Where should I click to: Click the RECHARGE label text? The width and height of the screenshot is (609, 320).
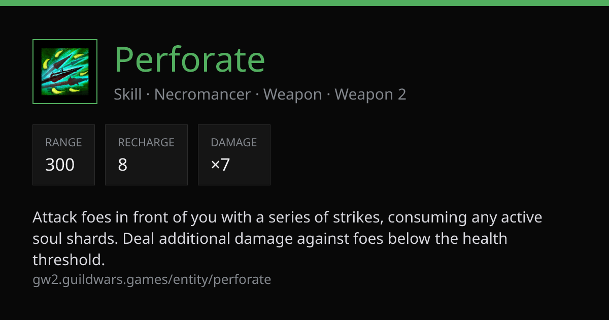coord(146,143)
